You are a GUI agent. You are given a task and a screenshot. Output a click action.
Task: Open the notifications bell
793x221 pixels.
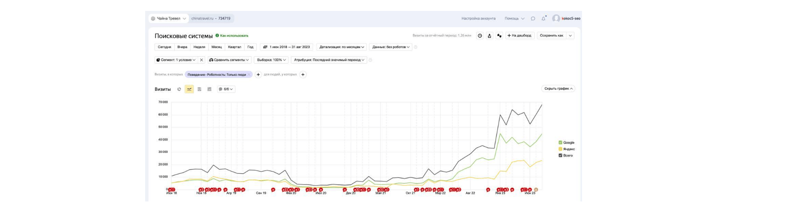[x=543, y=19]
